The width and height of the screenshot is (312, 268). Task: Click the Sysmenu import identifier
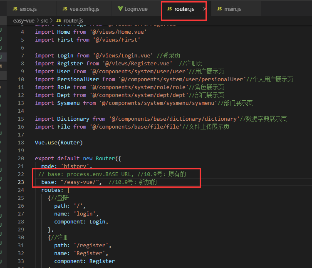pyautogui.click(x=69, y=103)
